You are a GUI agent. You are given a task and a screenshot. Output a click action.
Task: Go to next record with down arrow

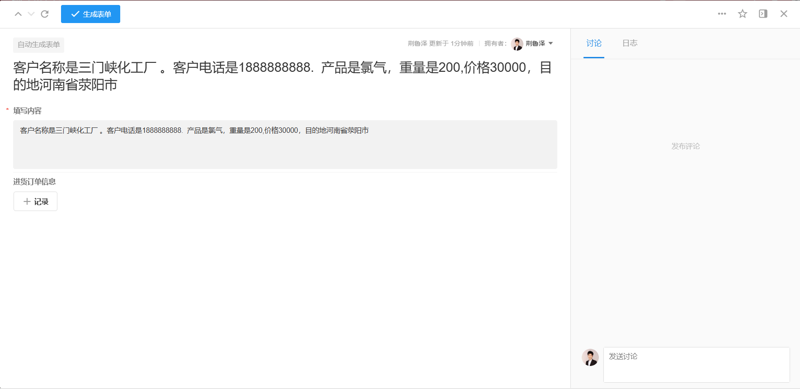tap(31, 14)
